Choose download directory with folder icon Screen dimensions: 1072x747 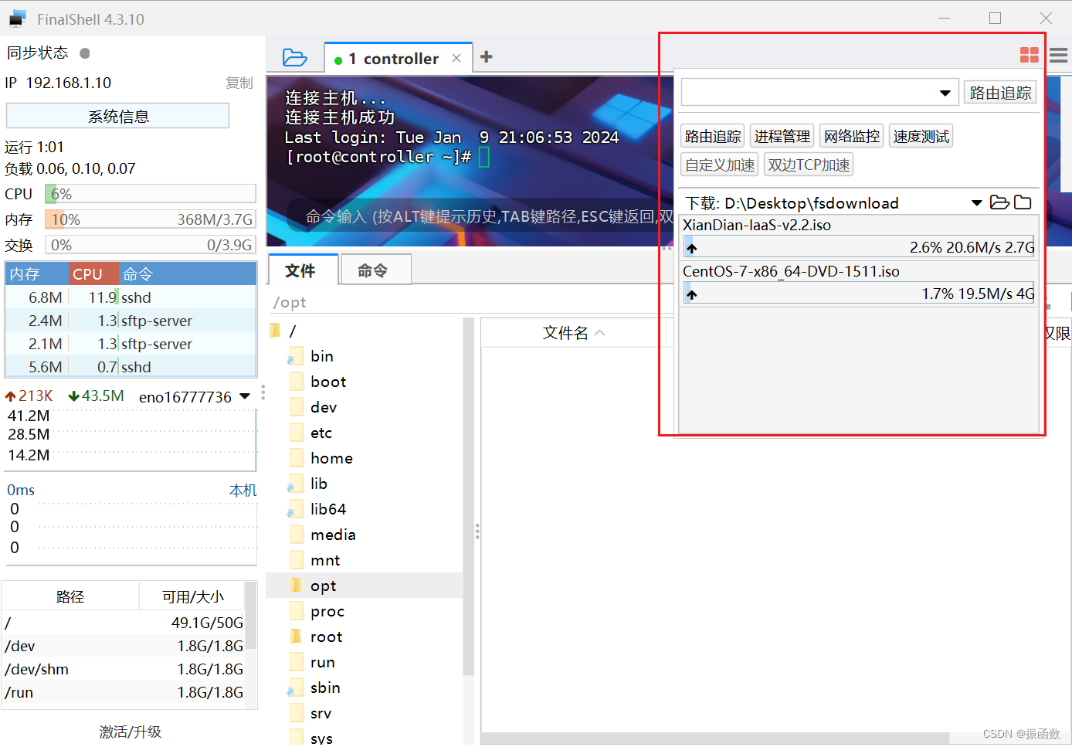1023,202
